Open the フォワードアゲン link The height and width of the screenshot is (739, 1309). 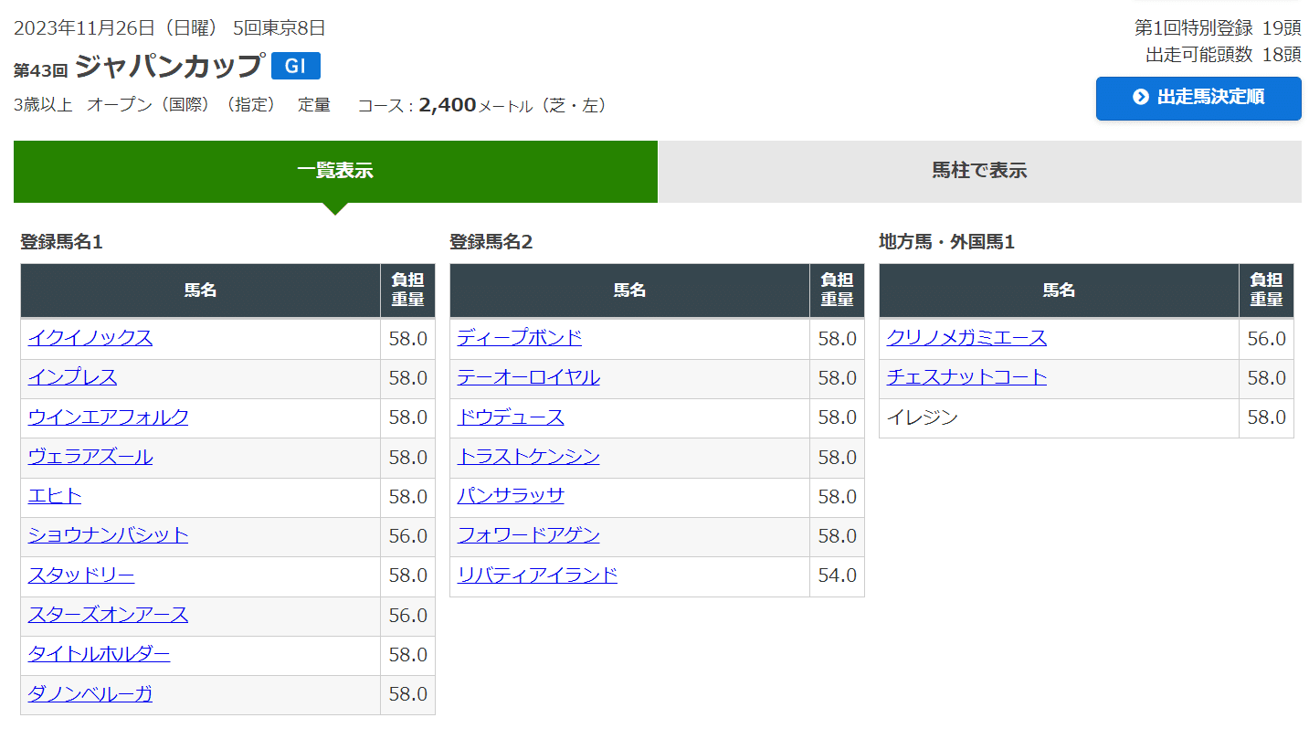tap(529, 535)
